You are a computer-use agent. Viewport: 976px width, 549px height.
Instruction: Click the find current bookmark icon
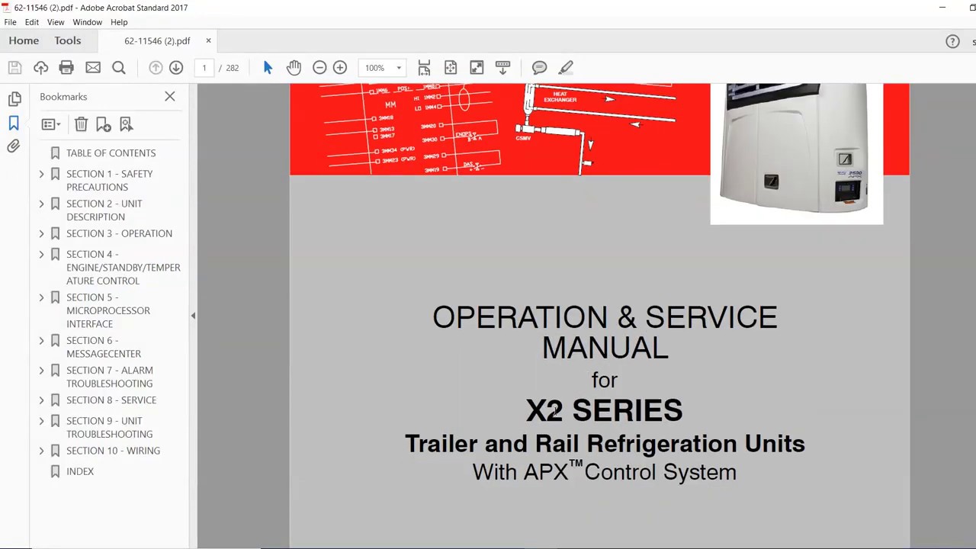[127, 124]
